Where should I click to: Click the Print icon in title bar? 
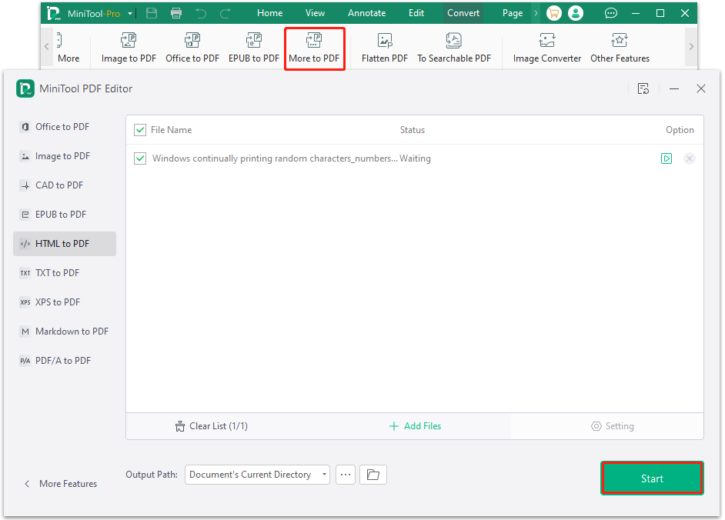176,13
